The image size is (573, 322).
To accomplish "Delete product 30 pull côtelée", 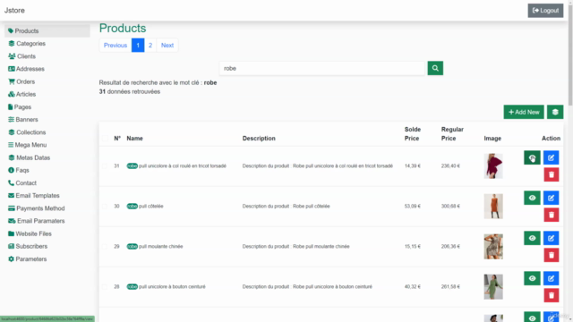I will tap(552, 215).
